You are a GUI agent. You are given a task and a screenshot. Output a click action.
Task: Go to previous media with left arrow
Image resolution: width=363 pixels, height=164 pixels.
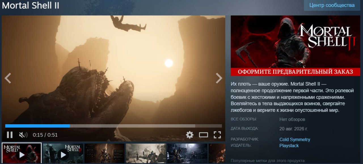click(8, 78)
